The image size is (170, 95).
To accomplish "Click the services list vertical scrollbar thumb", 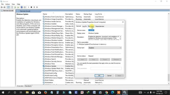I will tap(169, 78).
